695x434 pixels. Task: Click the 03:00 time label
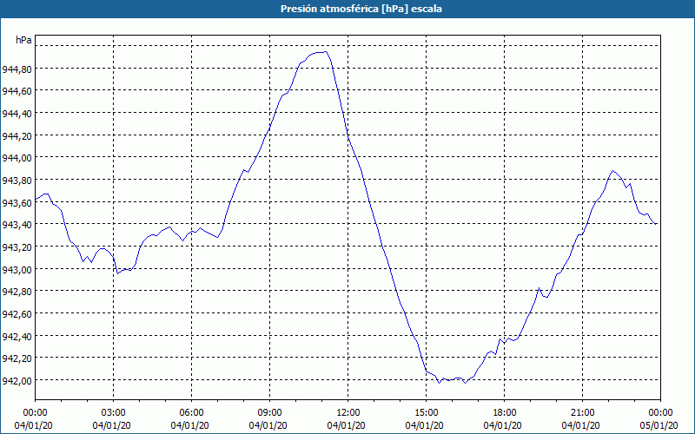point(113,413)
